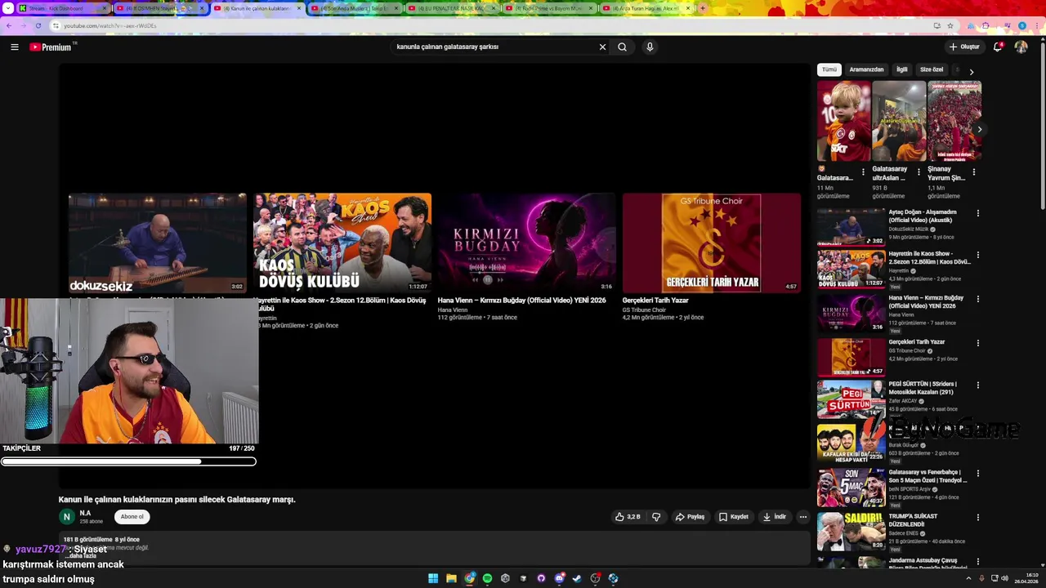Switch to Arda Turan Hagi tab

[x=646, y=8]
